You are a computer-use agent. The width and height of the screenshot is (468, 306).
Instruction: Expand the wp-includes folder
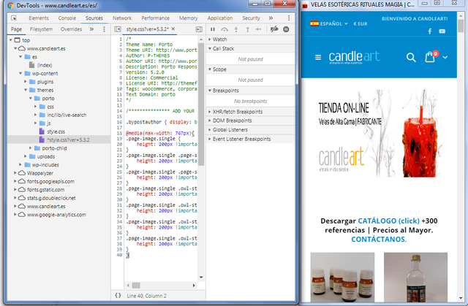click(x=20, y=165)
